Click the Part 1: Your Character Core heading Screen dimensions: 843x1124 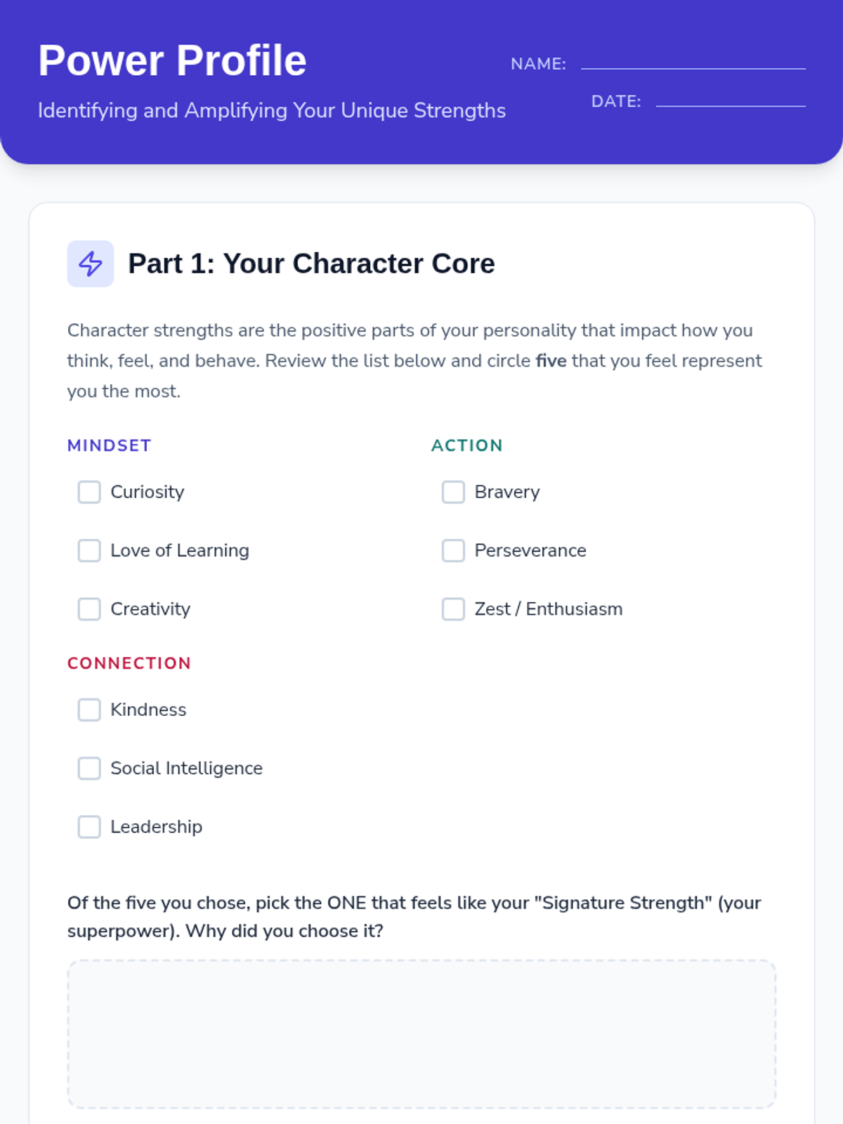[311, 263]
